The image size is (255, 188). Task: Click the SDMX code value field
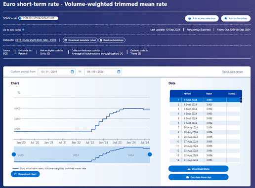click(38, 18)
